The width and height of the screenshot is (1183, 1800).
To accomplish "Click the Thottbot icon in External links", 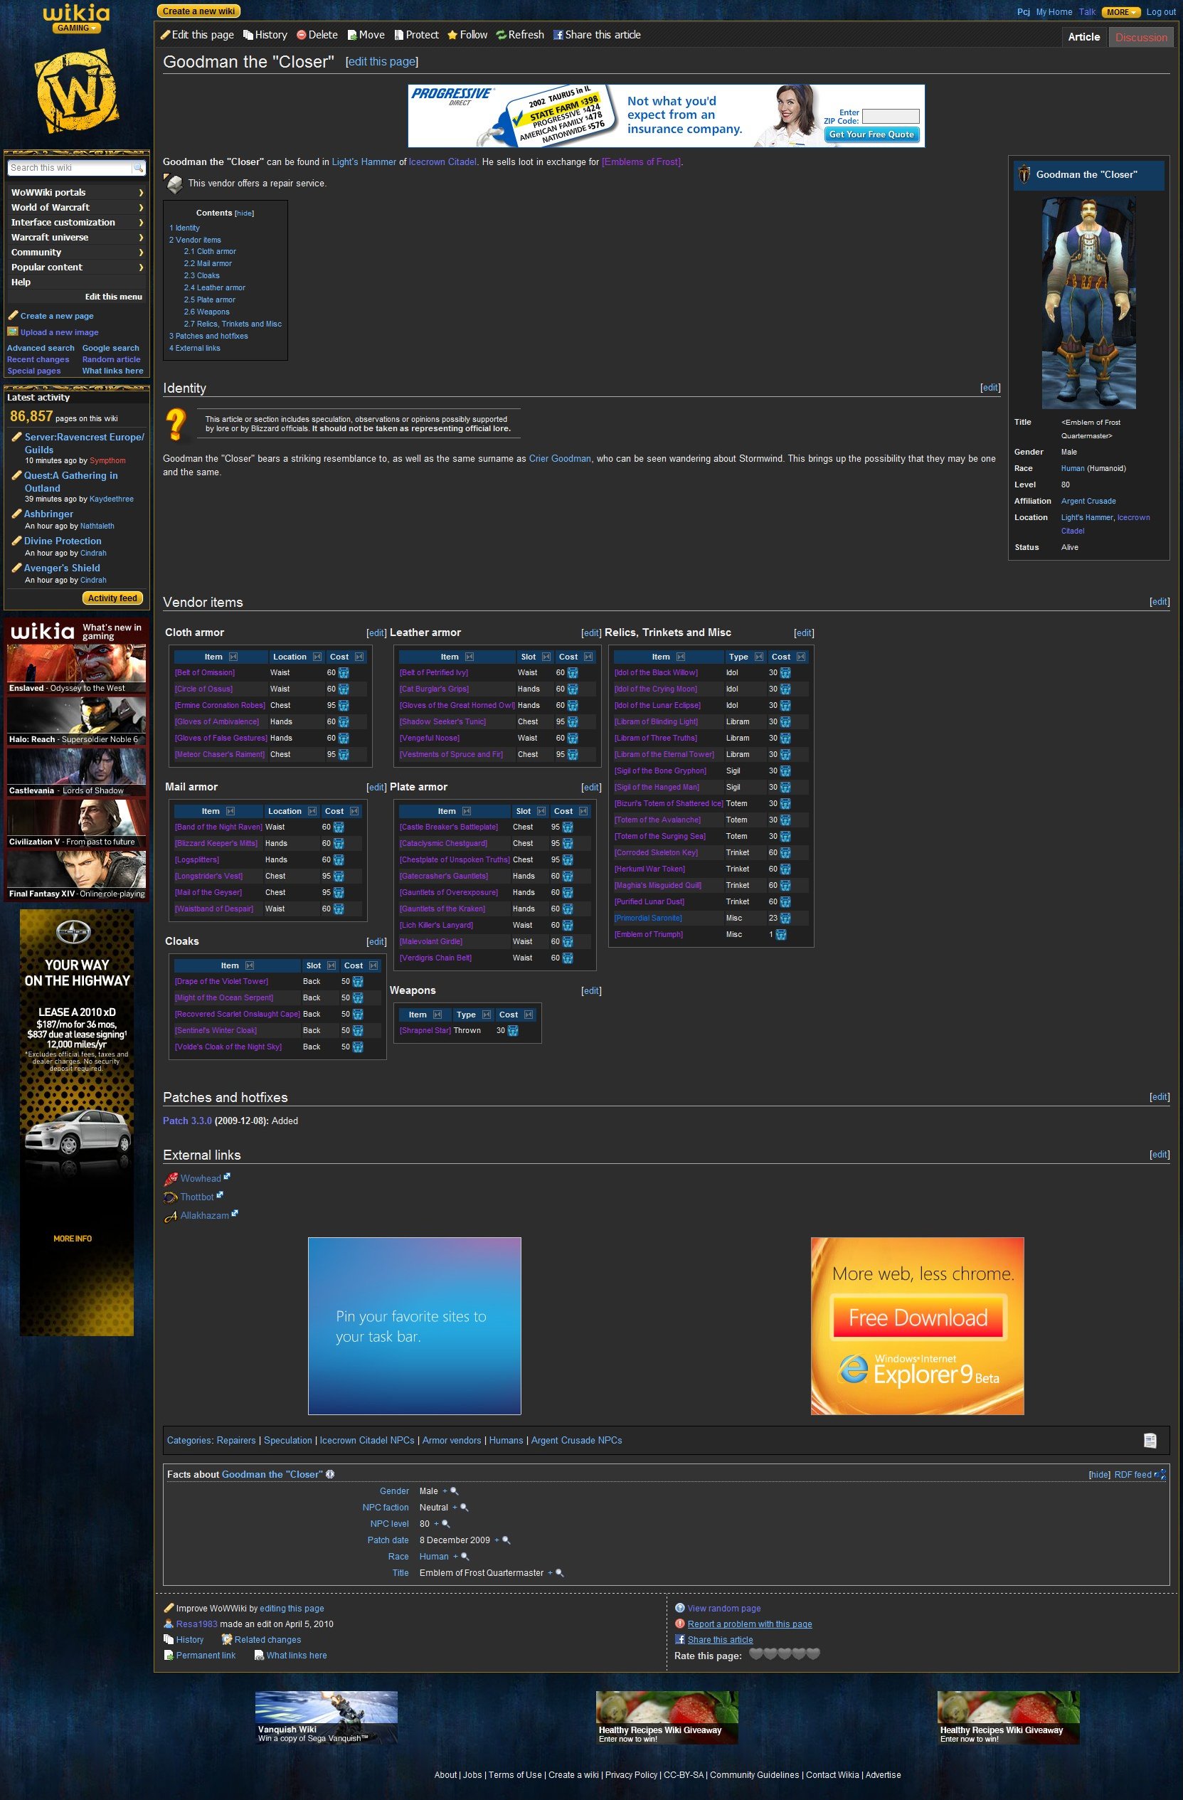I will pyautogui.click(x=171, y=1197).
